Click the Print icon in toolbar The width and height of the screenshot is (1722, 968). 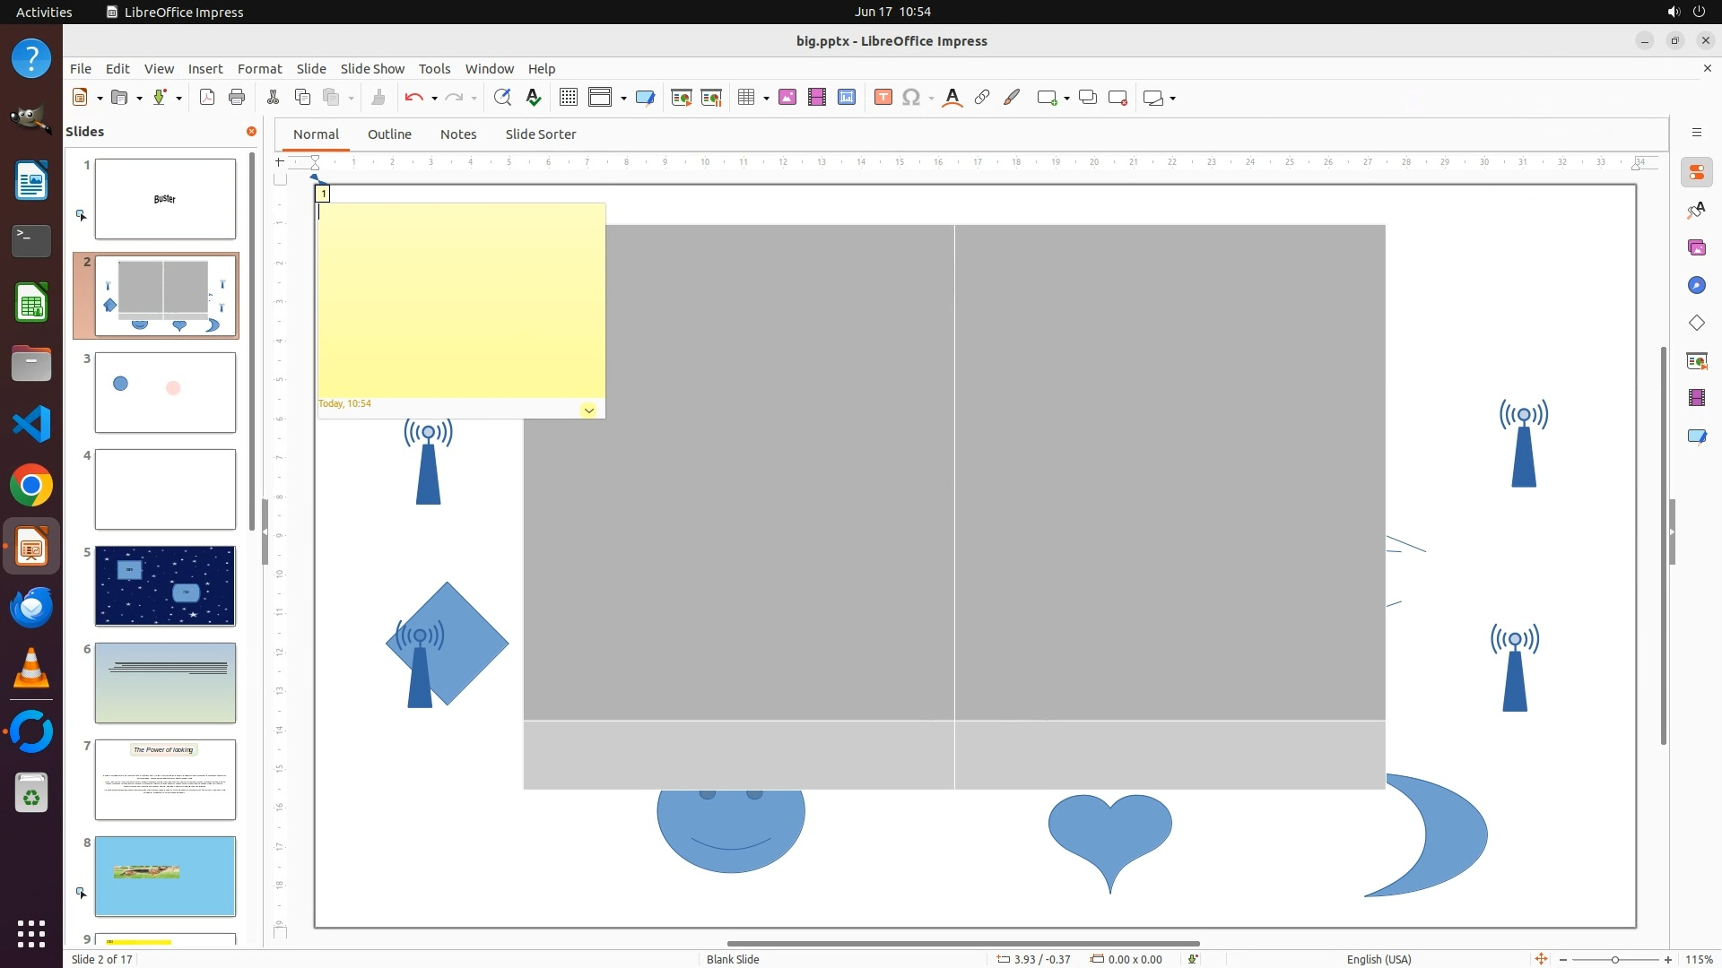pos(237,98)
